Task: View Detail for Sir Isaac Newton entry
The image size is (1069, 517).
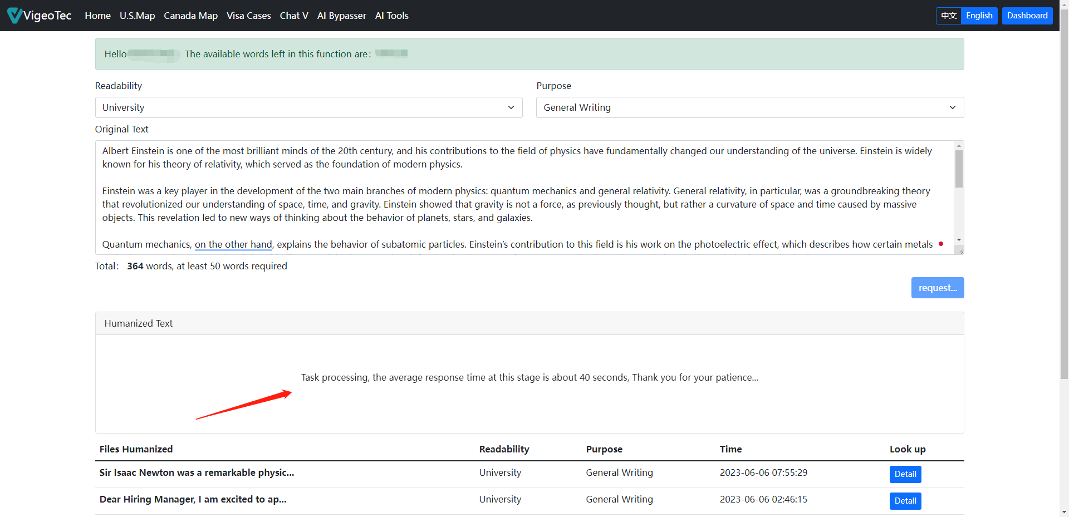Action: point(905,474)
